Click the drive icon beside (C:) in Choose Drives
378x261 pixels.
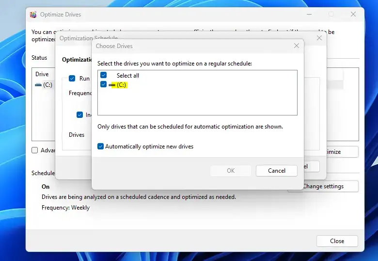pos(112,85)
